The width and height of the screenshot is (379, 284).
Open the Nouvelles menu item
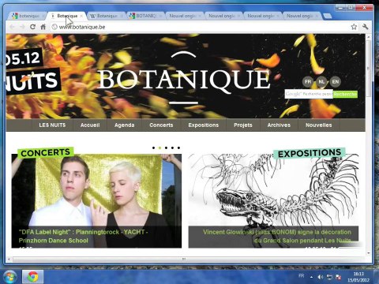(318, 125)
